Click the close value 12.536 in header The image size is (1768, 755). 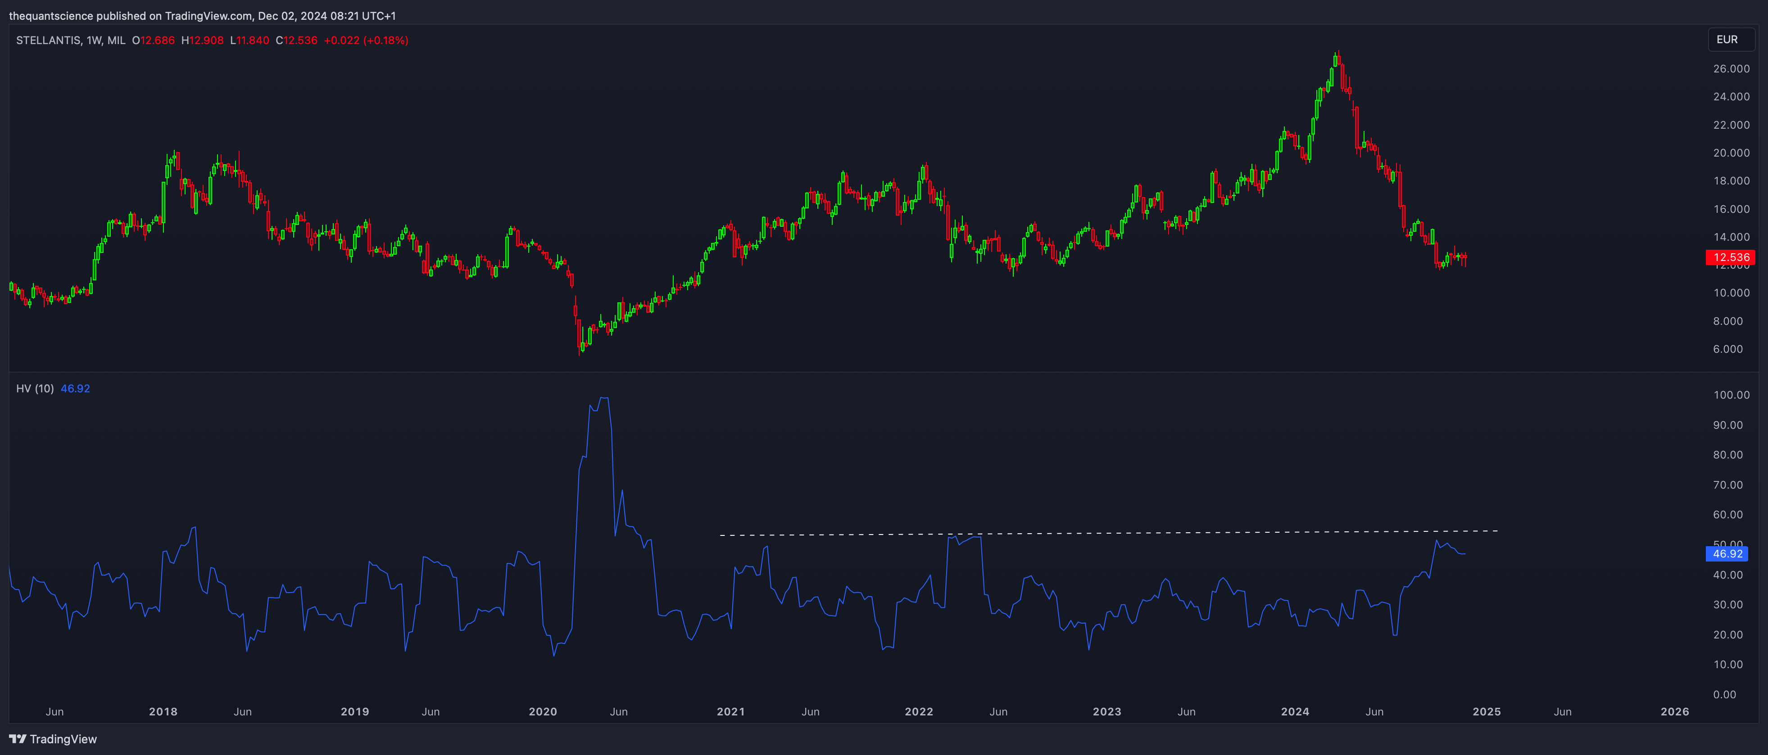point(301,40)
